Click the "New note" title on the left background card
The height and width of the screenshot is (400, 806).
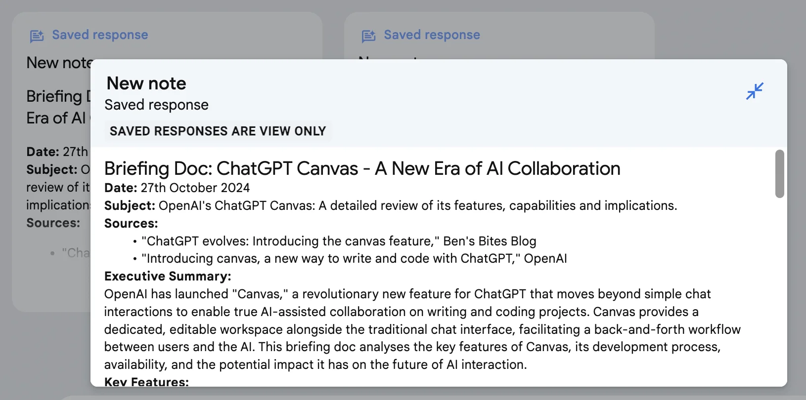(x=59, y=63)
